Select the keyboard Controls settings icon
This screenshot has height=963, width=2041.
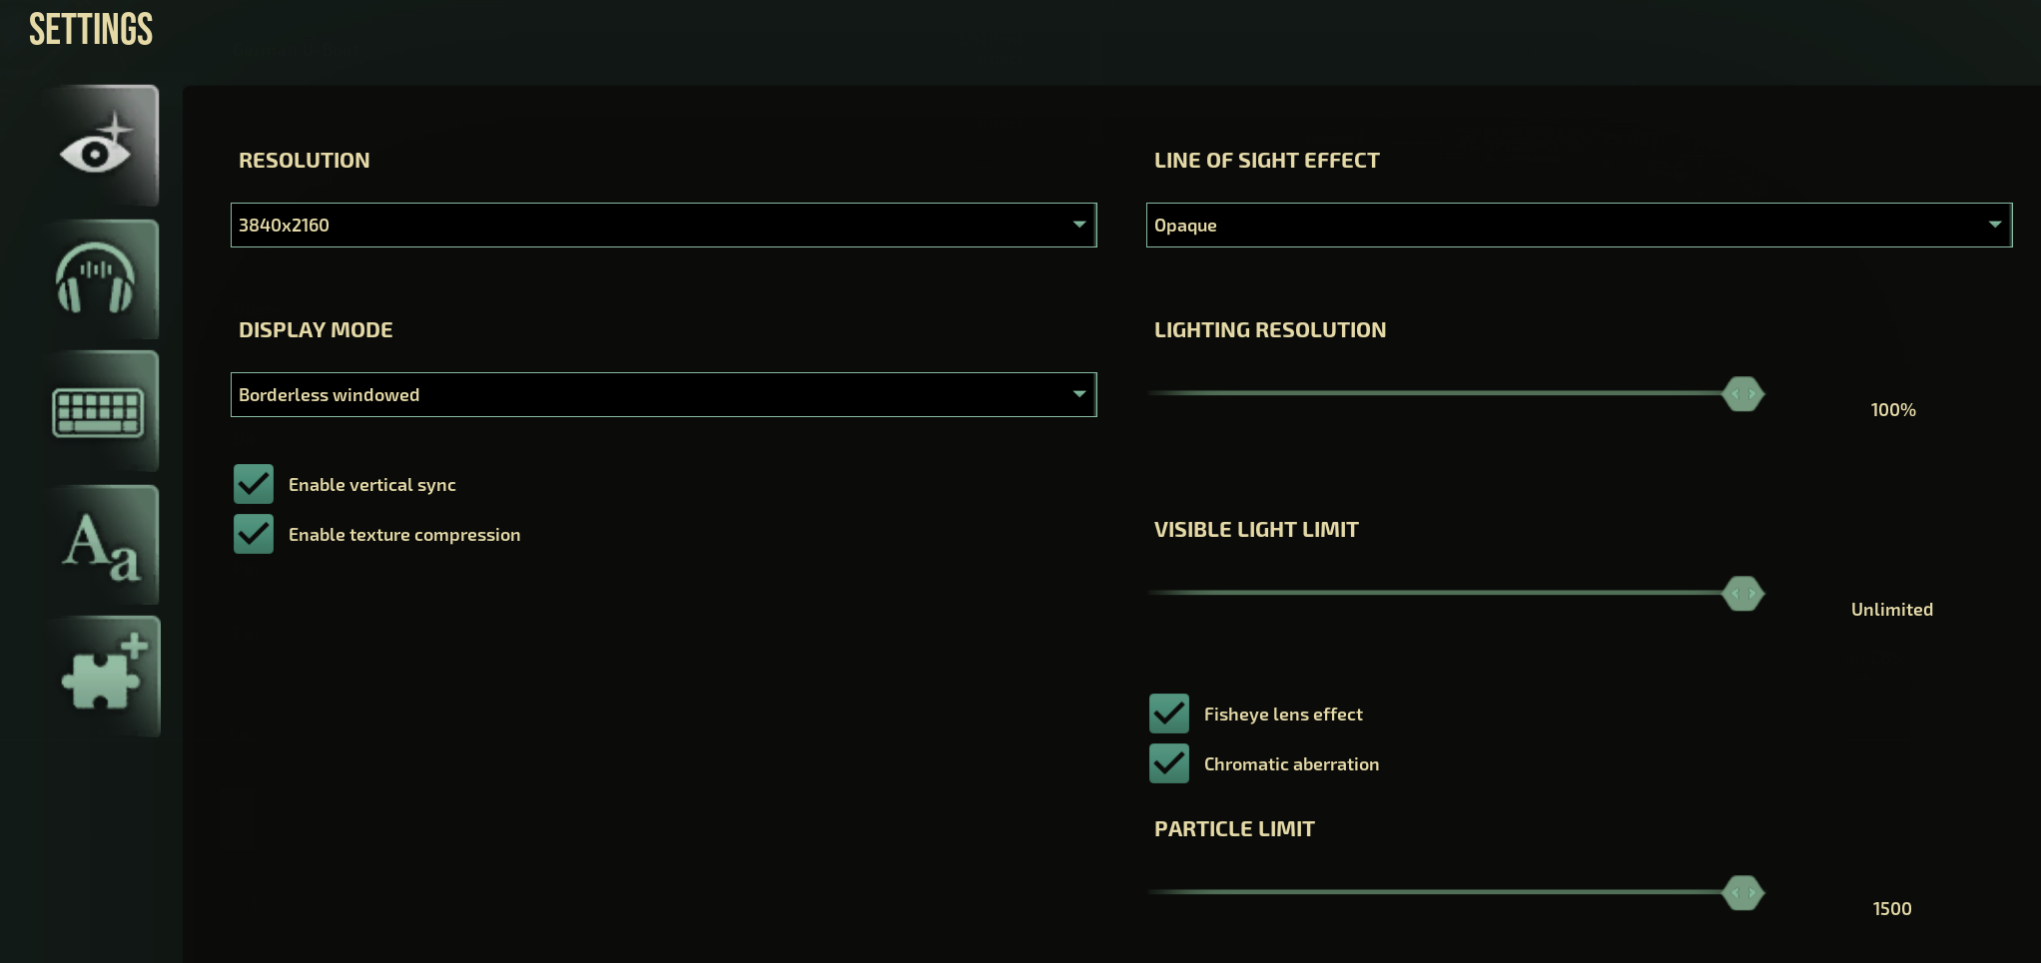[100, 411]
